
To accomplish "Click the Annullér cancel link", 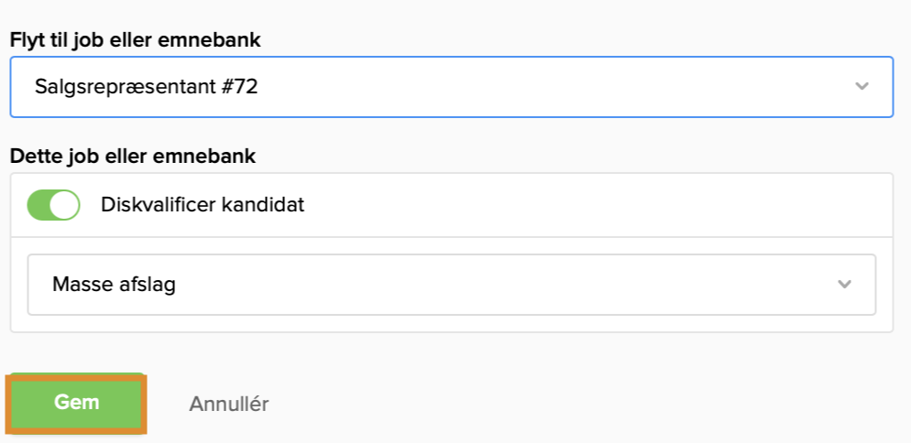I will pos(229,404).
